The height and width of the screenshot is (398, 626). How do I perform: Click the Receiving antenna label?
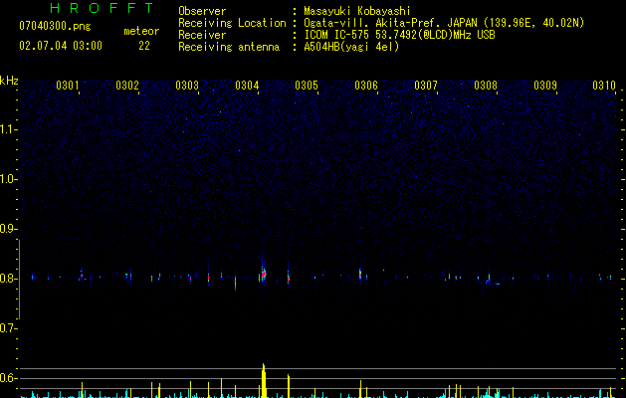click(x=229, y=47)
